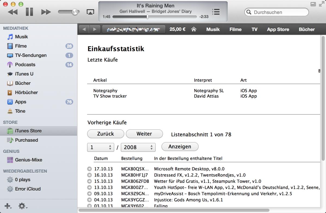
Task: Select iTunes Store in the sidebar
Action: 39,131
